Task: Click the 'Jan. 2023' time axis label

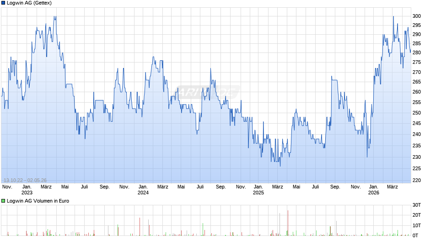Action: click(x=27, y=190)
